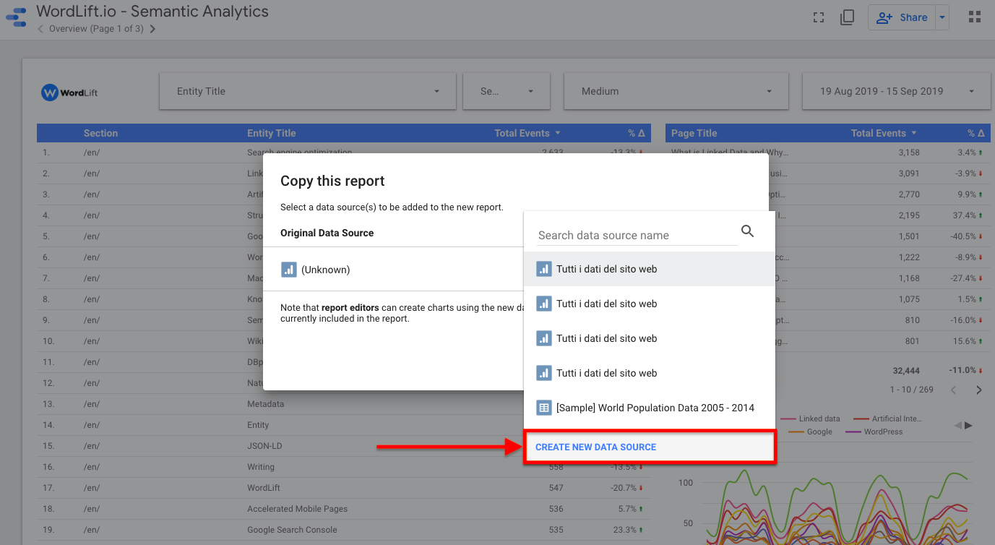Viewport: 995px width, 545px height.
Task: Click the WordLift logo
Action: point(70,93)
